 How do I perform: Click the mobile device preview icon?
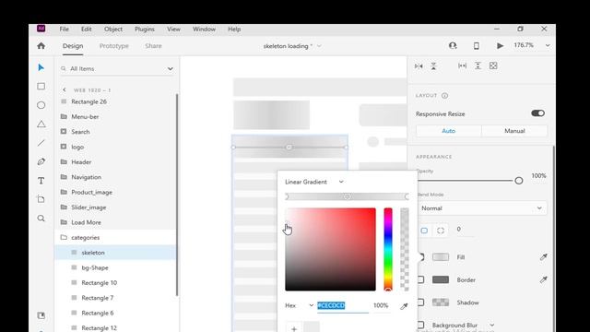[x=477, y=45]
